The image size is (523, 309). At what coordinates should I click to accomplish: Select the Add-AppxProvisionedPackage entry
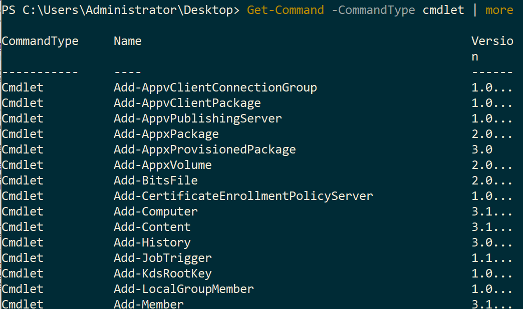(204, 149)
